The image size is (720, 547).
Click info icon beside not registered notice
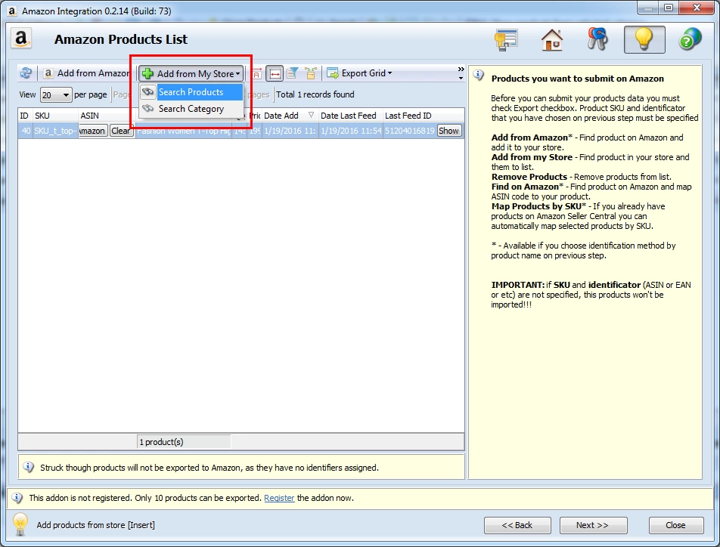(17, 498)
